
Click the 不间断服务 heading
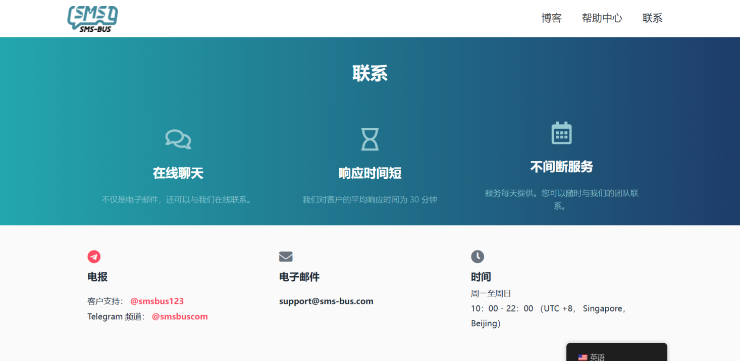[x=561, y=167]
